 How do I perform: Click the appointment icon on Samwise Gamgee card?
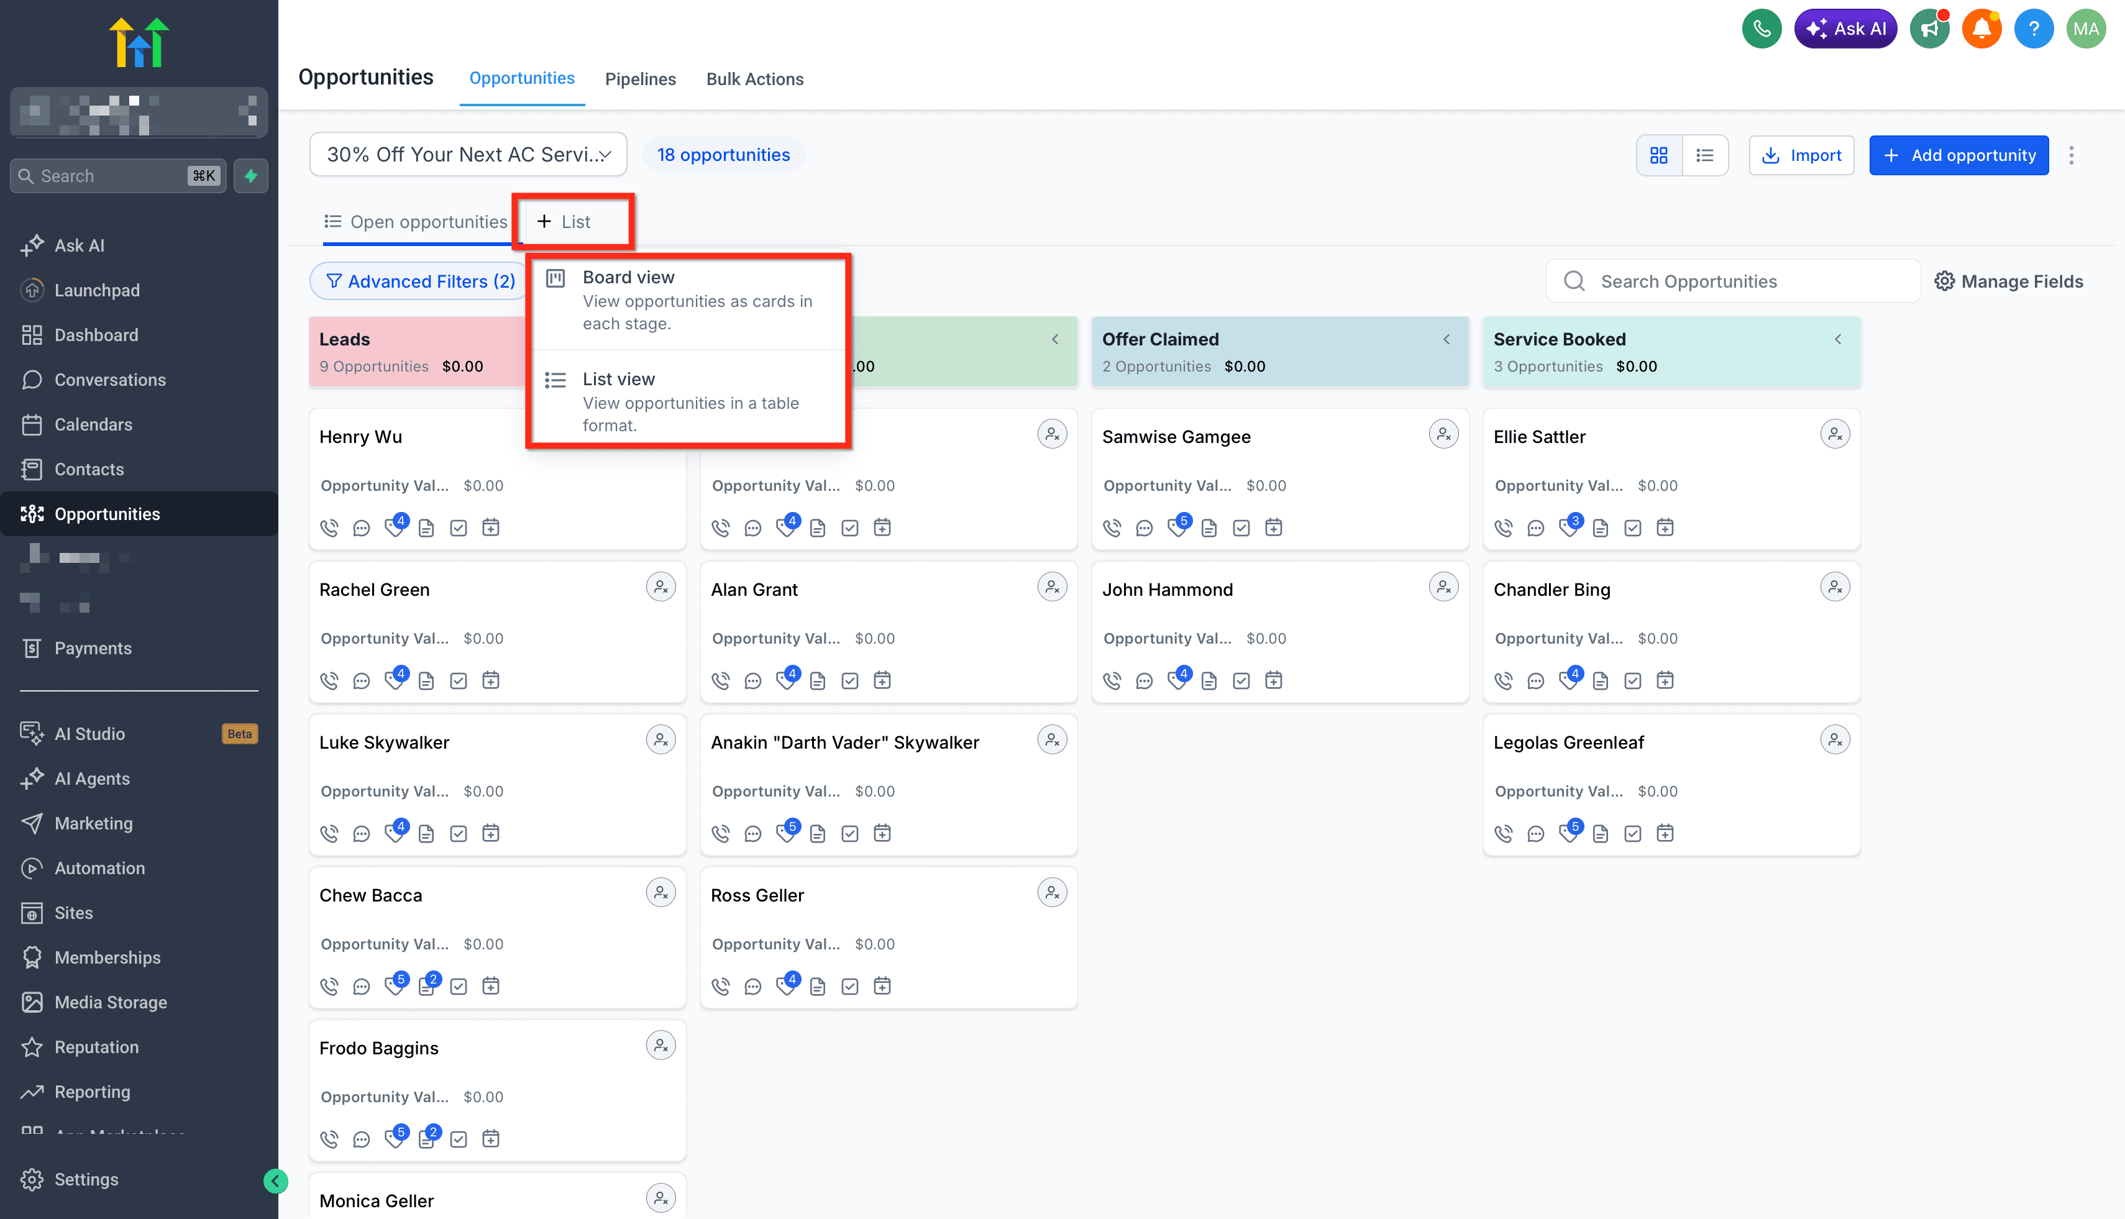pyautogui.click(x=1273, y=528)
